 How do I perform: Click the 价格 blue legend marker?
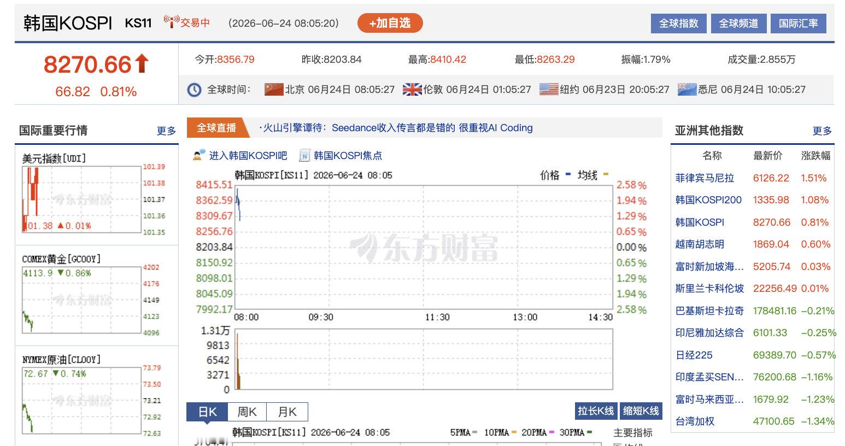click(x=568, y=175)
